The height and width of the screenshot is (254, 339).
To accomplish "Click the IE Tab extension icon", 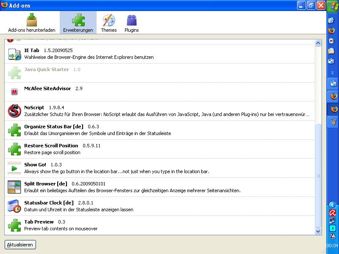I will point(15,54).
